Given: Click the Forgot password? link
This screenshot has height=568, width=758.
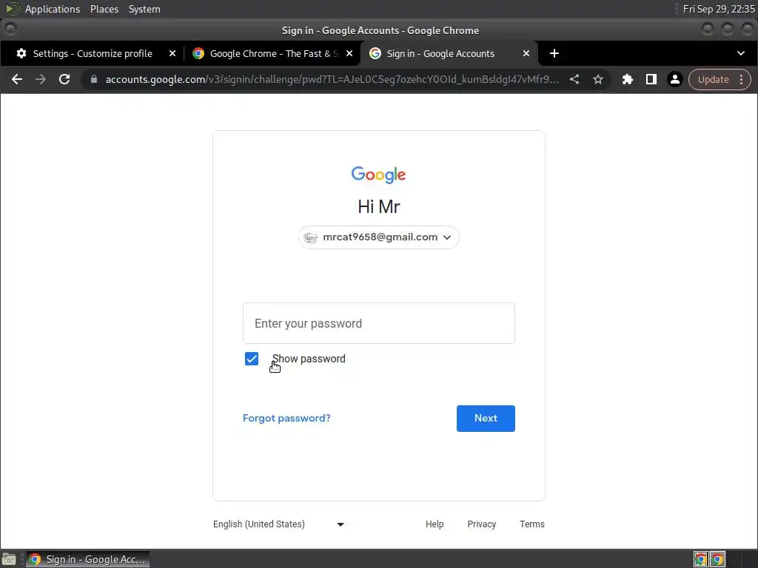Looking at the screenshot, I should (x=286, y=419).
